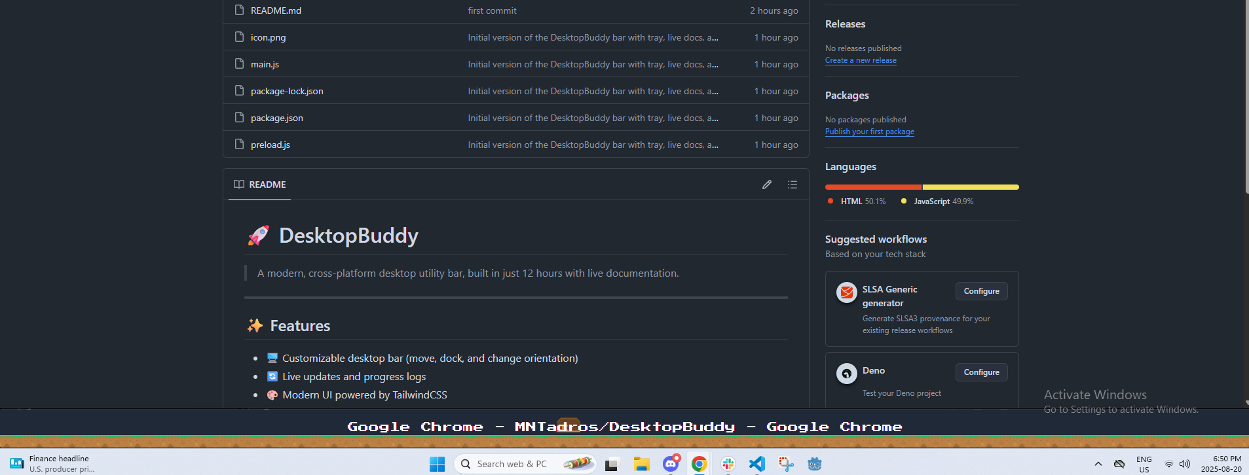Image resolution: width=1249 pixels, height=475 pixels.
Task: Expand the hidden system tray icons chevron
Action: tap(1098, 464)
